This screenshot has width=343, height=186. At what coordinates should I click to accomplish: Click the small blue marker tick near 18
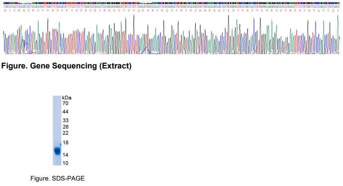[x=61, y=144]
